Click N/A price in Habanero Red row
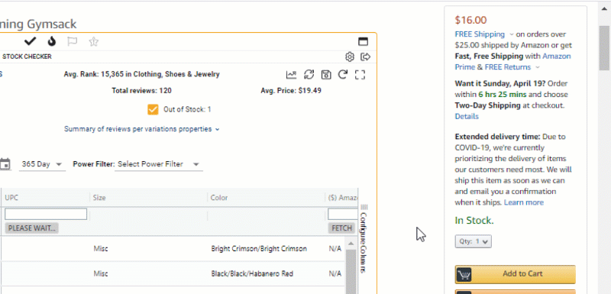611x294 pixels. tap(335, 273)
